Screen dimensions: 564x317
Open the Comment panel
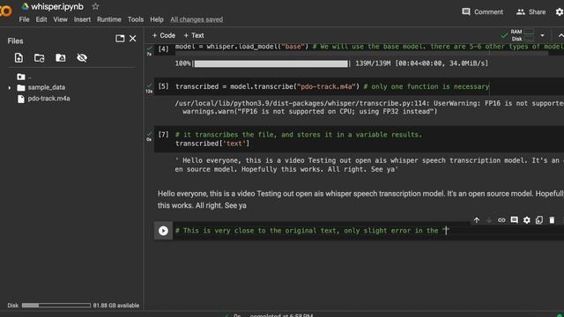click(482, 11)
